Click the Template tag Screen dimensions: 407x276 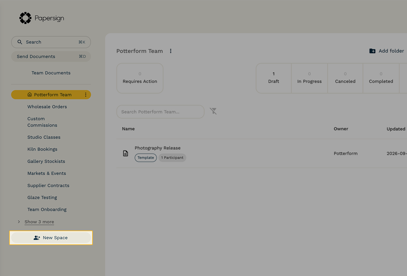(x=146, y=158)
